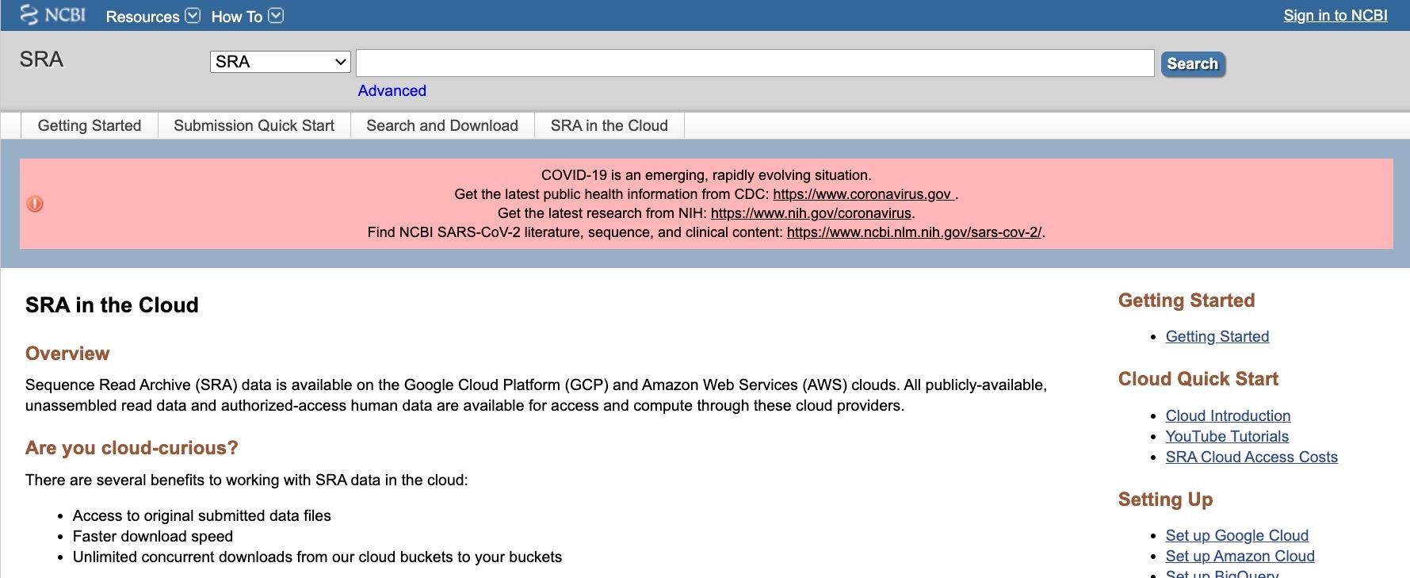Open the Cloud Introduction sidebar link
The height and width of the screenshot is (578, 1410).
[1228, 415]
